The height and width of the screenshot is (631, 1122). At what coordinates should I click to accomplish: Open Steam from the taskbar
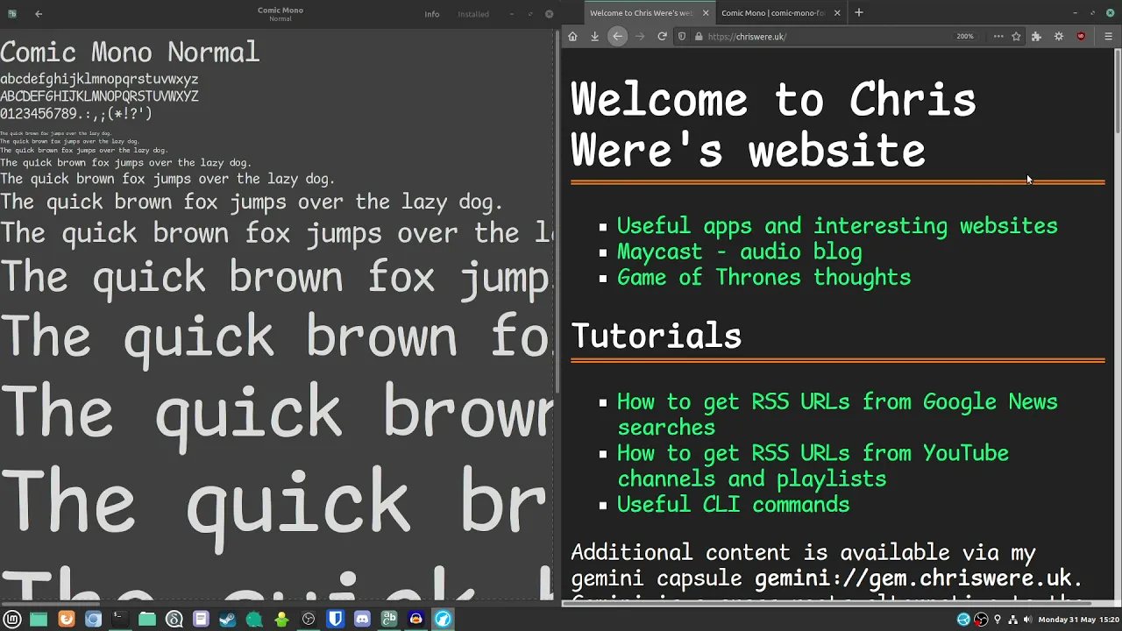point(227,619)
